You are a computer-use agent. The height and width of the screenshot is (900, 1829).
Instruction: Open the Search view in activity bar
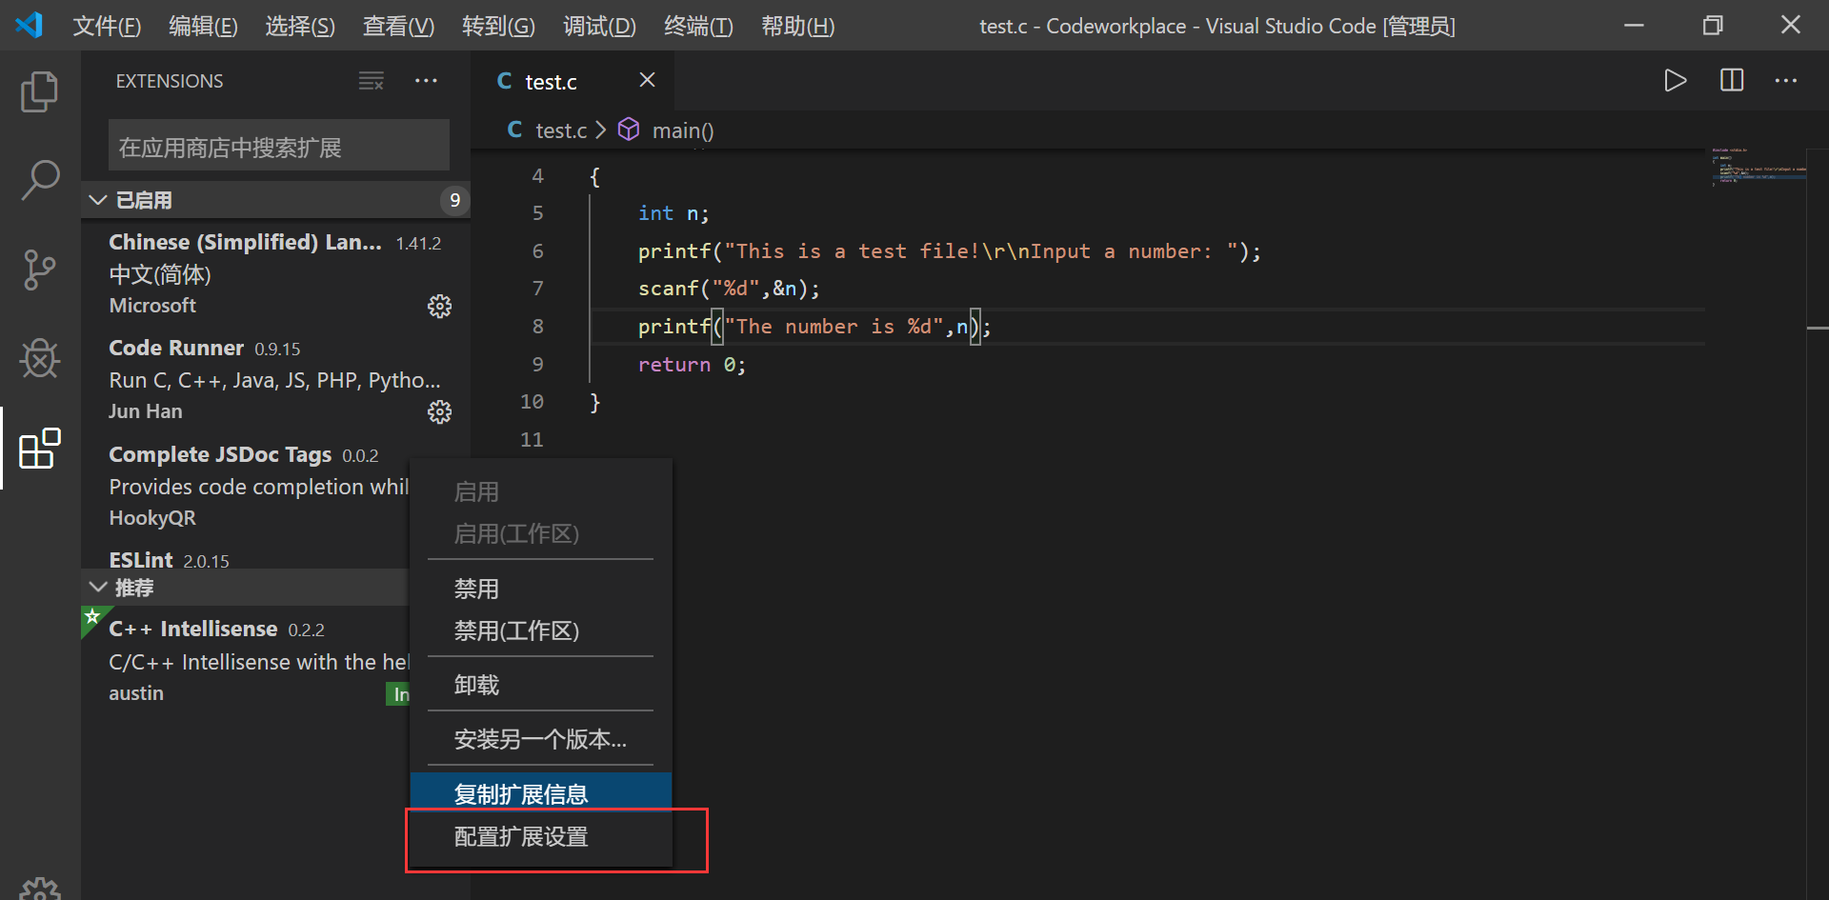40,180
